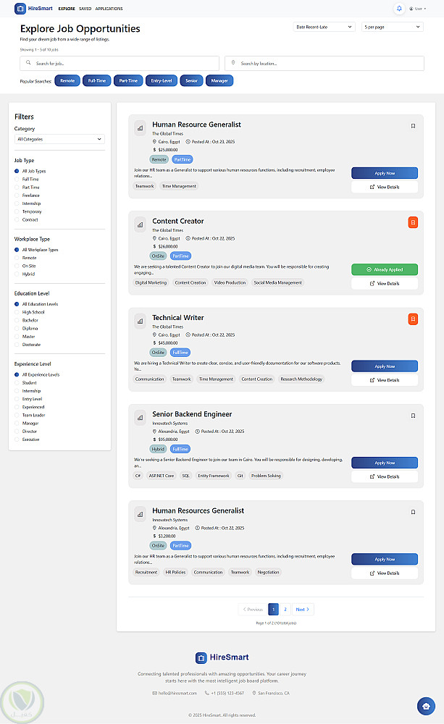Open the Date Recent-Late sort dropdown
This screenshot has height=724, width=444.
324,27
